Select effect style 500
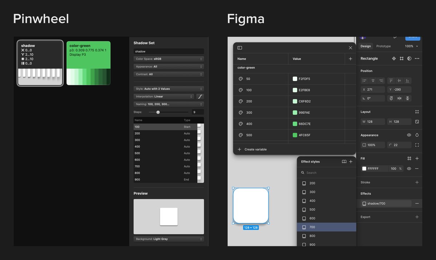This screenshot has width=436, height=260. 326,210
